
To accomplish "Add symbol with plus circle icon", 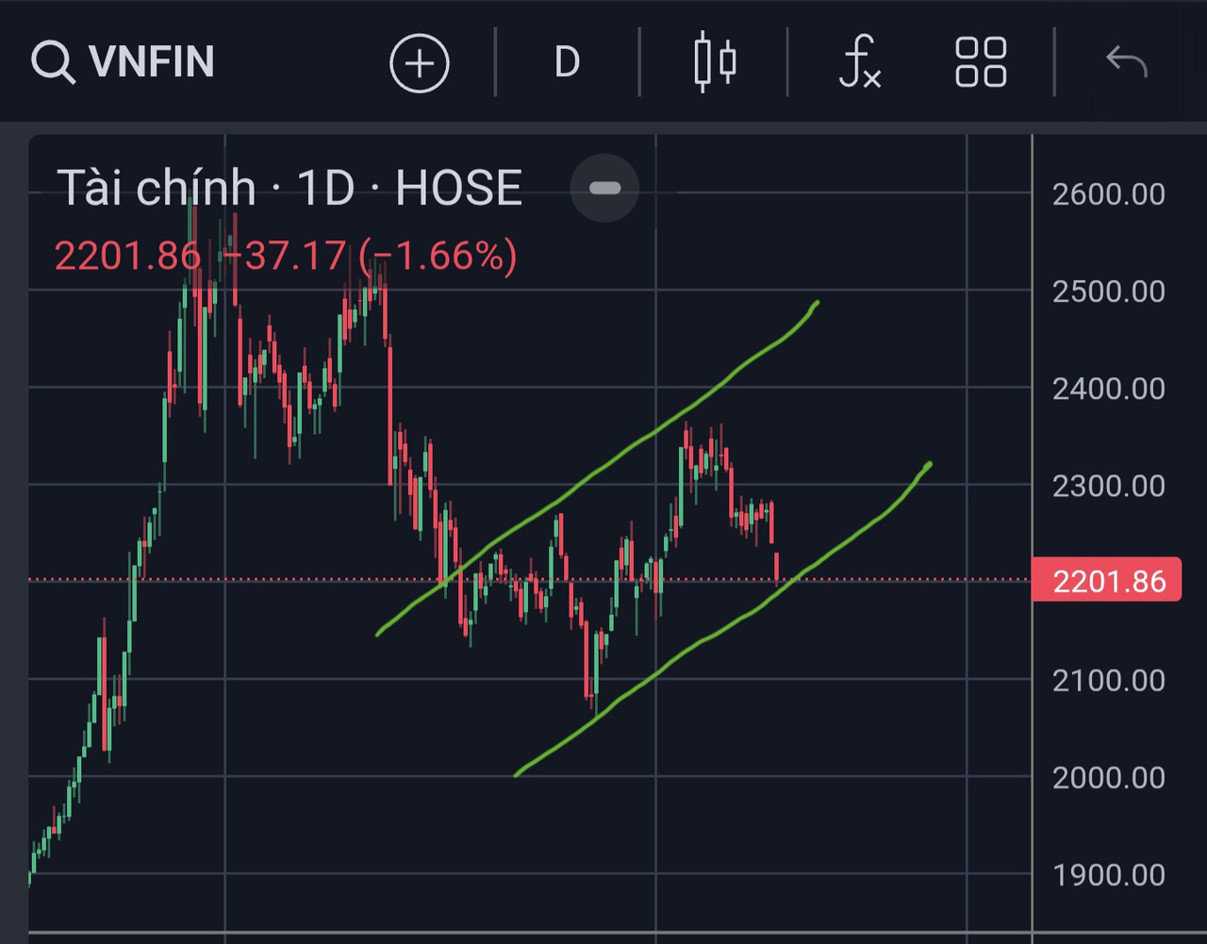I will [420, 63].
